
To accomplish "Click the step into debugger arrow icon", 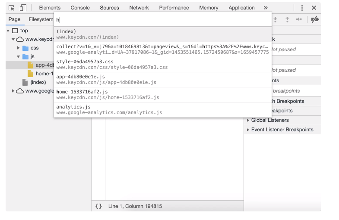I will (275, 19).
